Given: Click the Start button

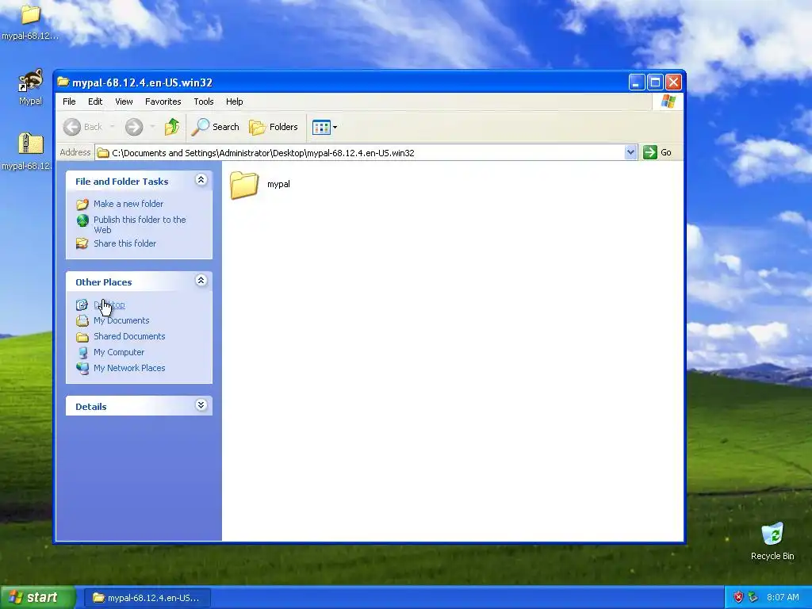Looking at the screenshot, I should click(x=37, y=597).
